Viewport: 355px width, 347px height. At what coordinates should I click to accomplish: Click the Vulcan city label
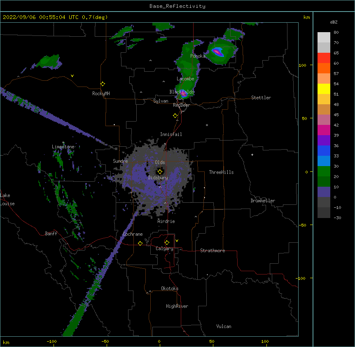(224, 326)
